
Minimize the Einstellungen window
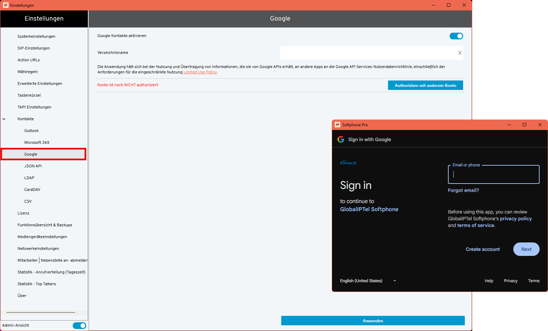click(x=433, y=5)
